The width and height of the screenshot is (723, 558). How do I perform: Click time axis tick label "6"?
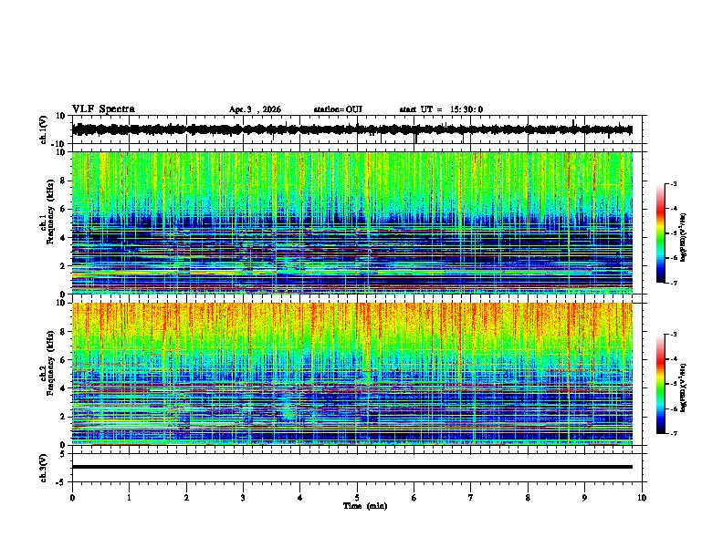pyautogui.click(x=414, y=498)
